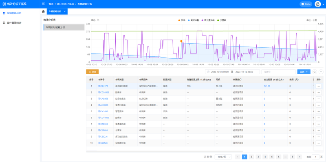Image resolution: width=326 pixels, height=162 pixels.
Task: Click the user avatar in header
Action: click(317, 4)
